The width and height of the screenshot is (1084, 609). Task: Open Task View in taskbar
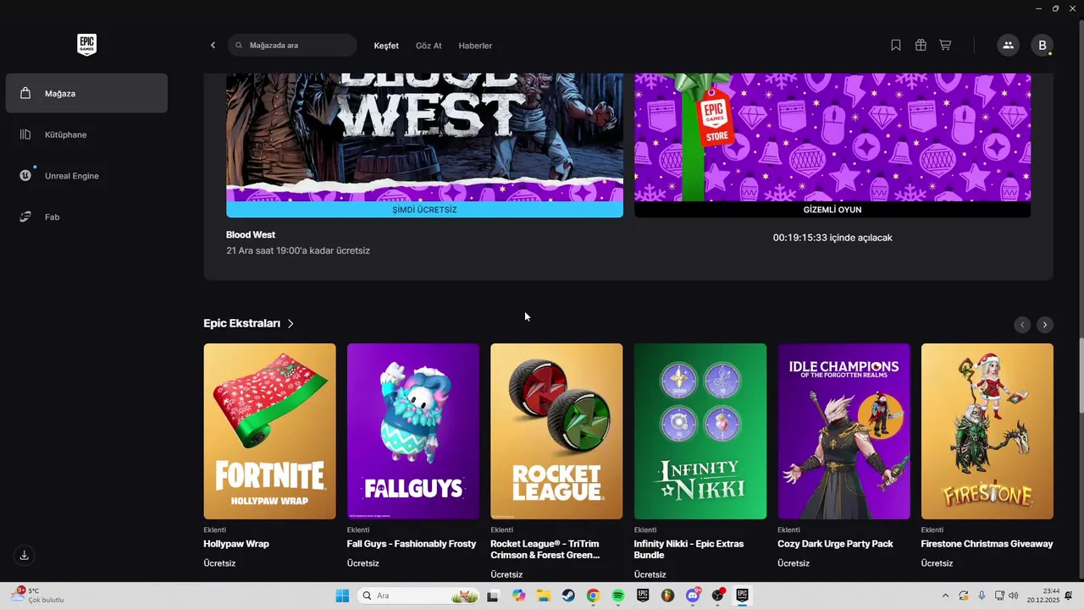click(x=493, y=595)
